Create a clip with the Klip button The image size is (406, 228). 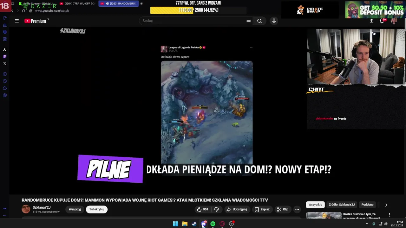[283, 209]
